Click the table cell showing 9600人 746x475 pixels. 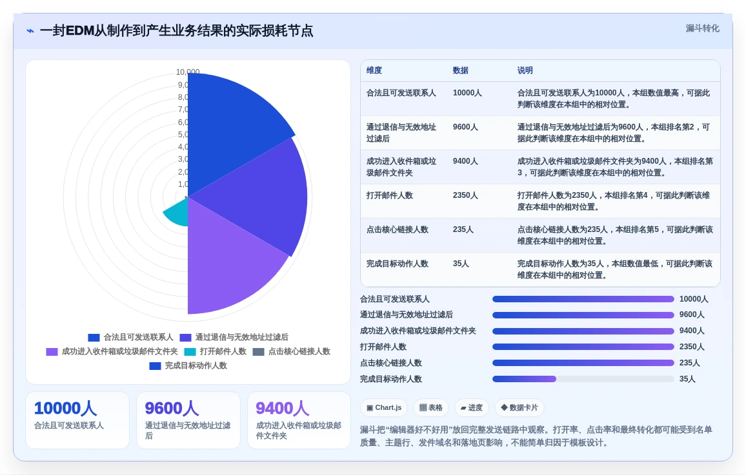[465, 128]
